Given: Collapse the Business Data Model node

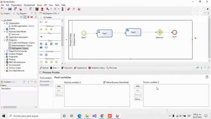Looking at the screenshot, I should pos(5,32).
